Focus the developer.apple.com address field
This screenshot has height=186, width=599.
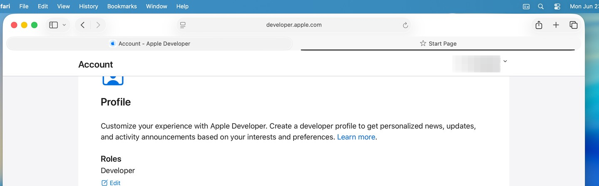pos(294,25)
